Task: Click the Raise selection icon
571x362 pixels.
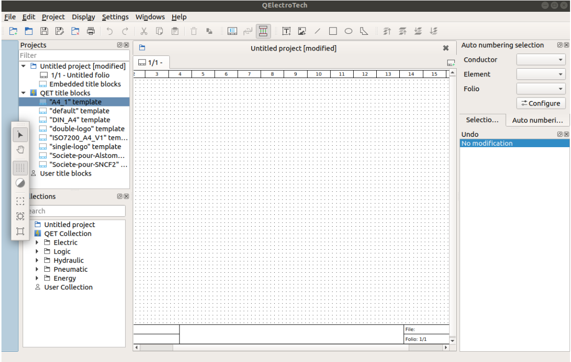Action: (x=402, y=31)
